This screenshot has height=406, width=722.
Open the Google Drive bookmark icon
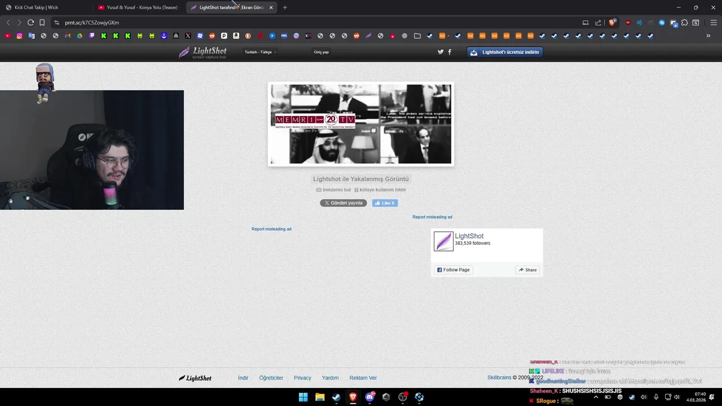(x=80, y=36)
